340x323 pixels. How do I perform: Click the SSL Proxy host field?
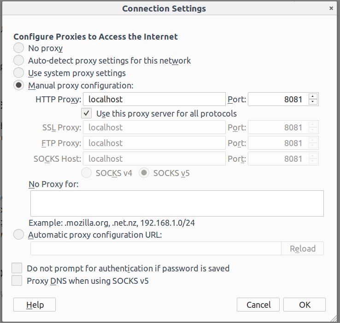pos(154,127)
